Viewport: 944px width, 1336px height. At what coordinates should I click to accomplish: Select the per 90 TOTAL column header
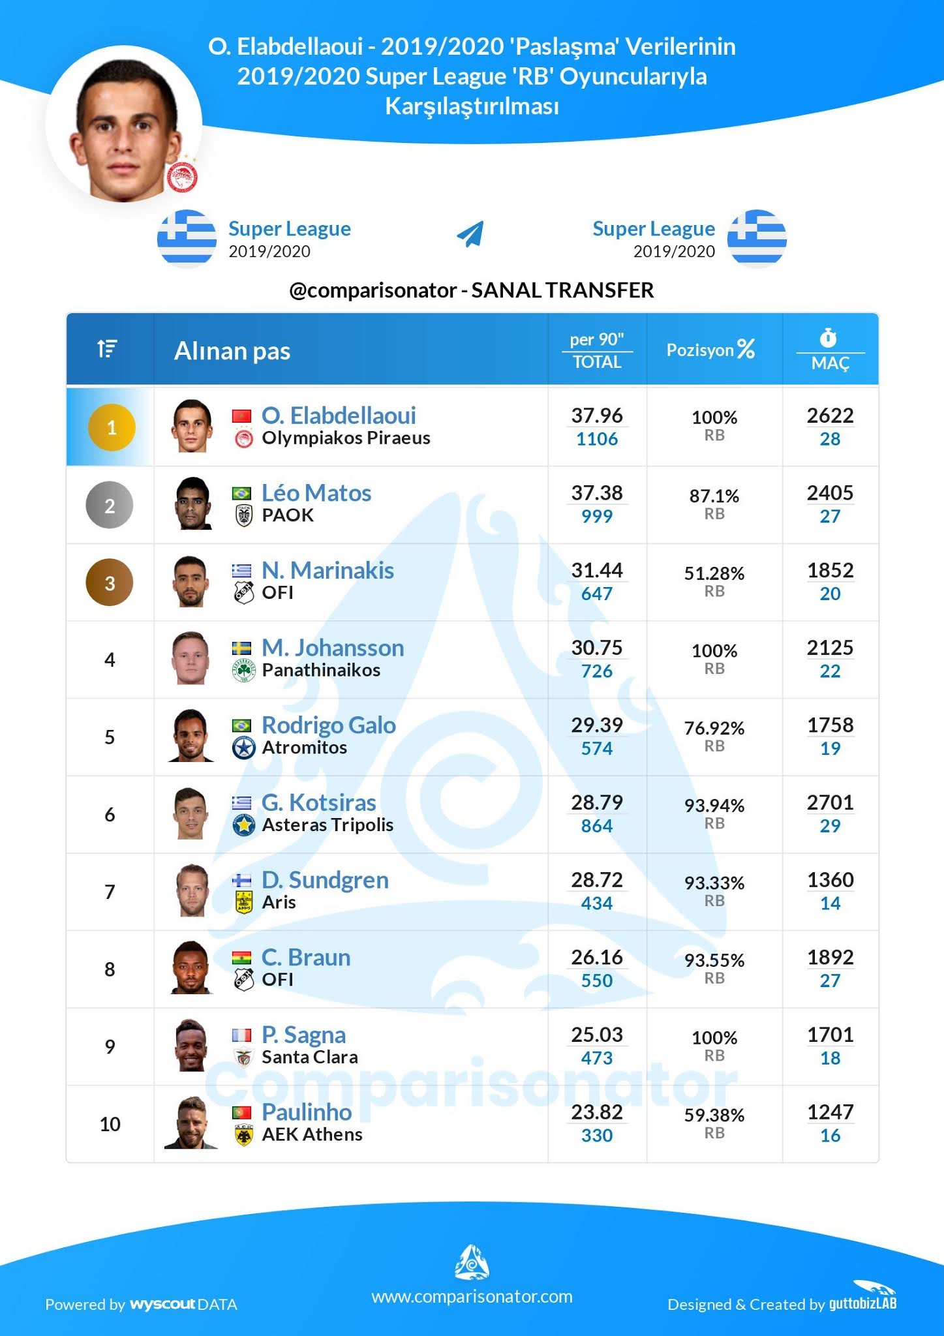(x=597, y=351)
